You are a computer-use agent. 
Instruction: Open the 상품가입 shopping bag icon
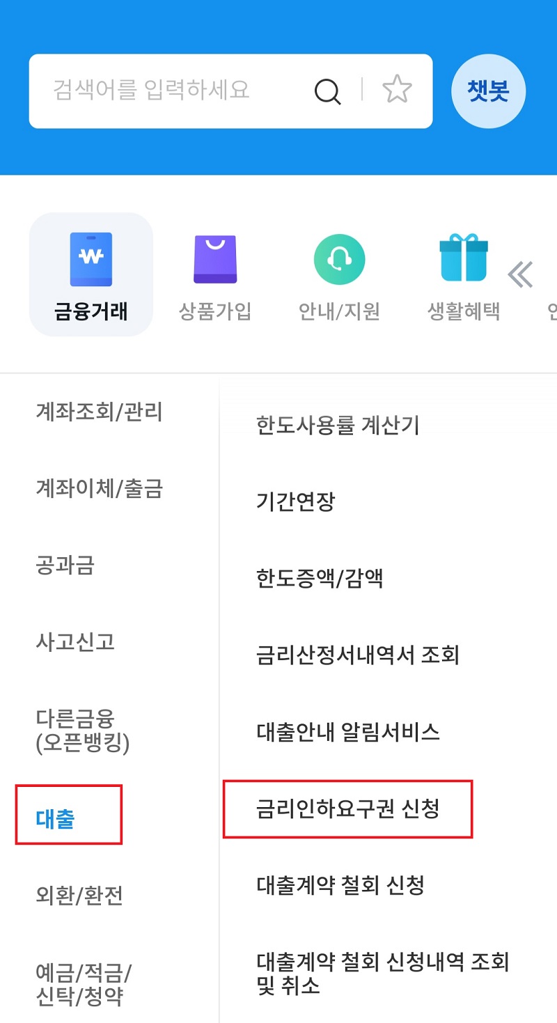215,260
